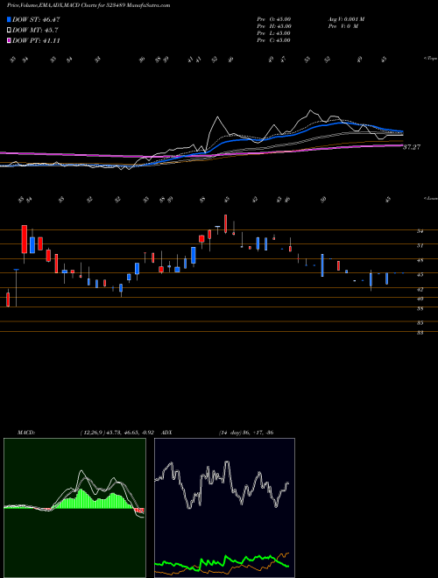This screenshot has height=578, width=438.
Task: Click the 38 price axis label
Action: pos(420,309)
